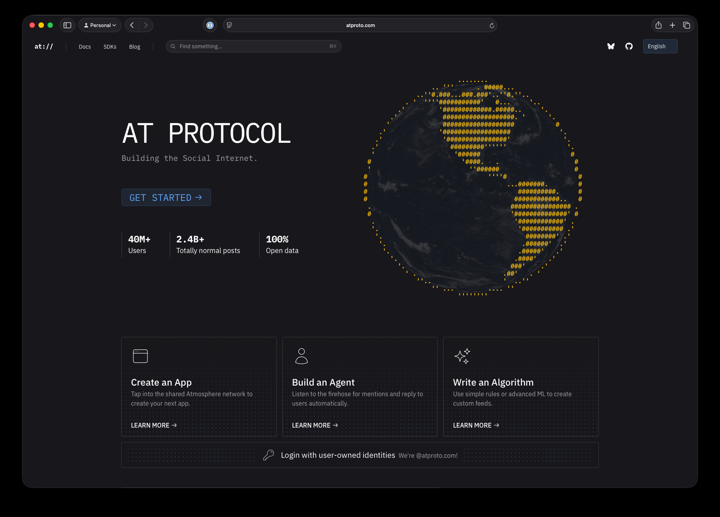The height and width of the screenshot is (517, 720).
Task: Open the Docs menu item
Action: (x=85, y=47)
